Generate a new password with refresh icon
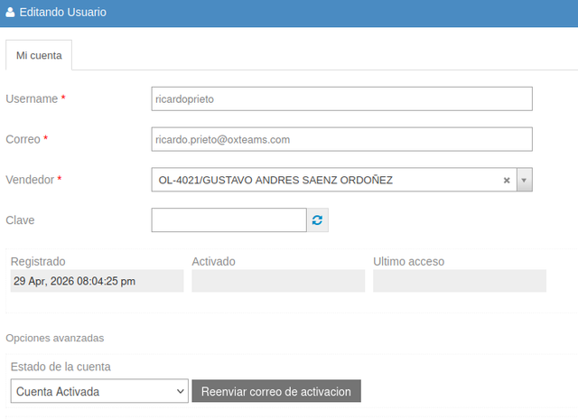The image size is (578, 420). pos(317,220)
